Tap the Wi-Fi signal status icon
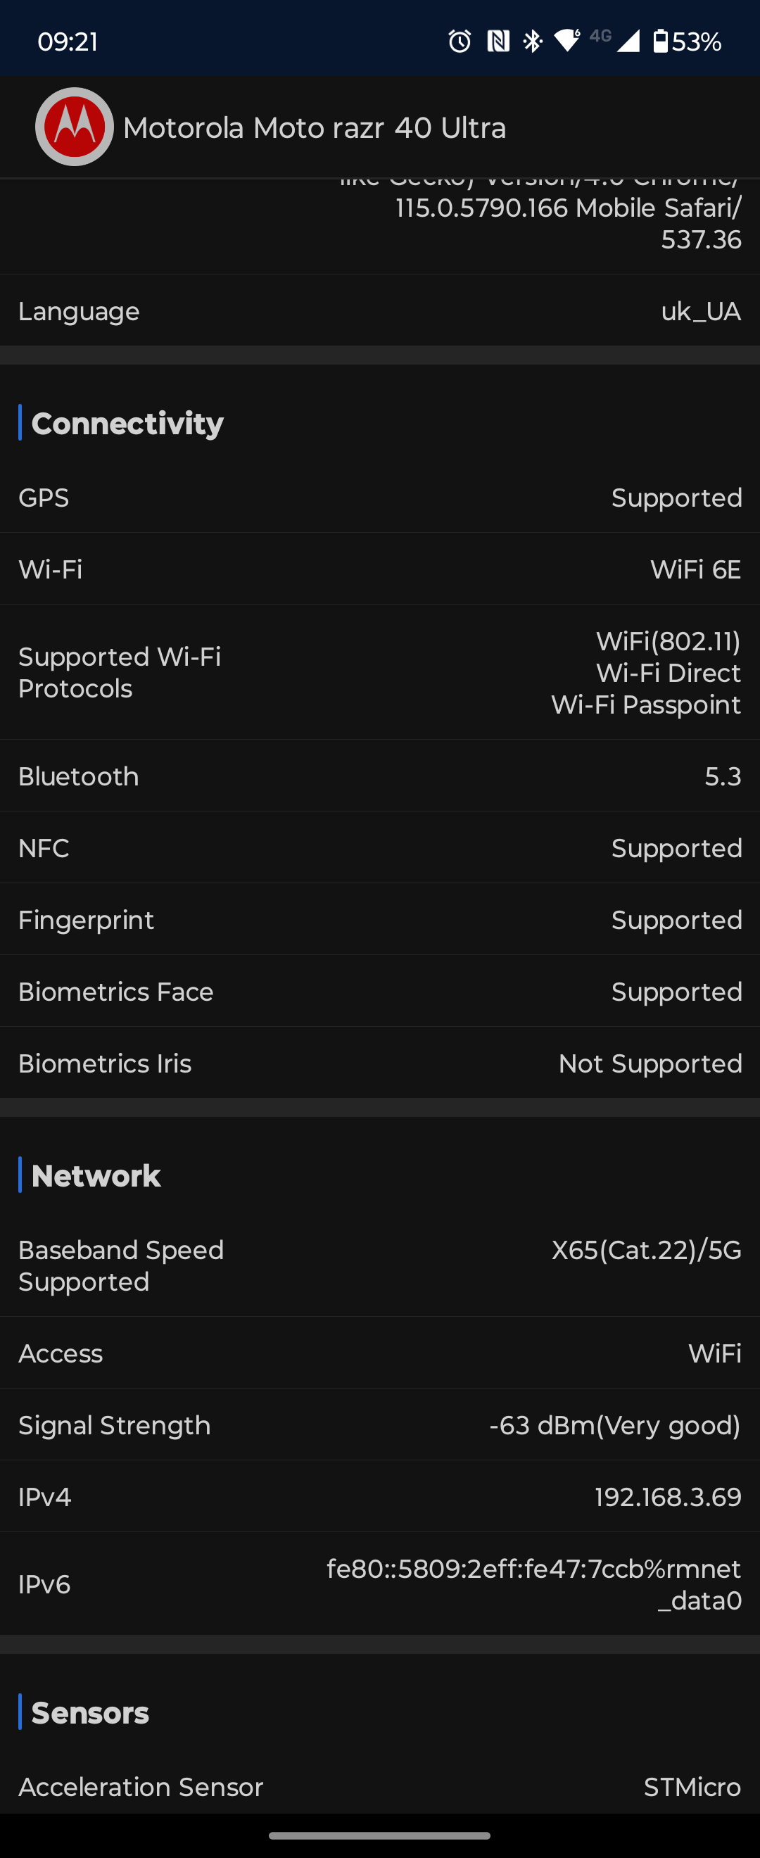Viewport: 760px width, 1858px height. [x=567, y=41]
